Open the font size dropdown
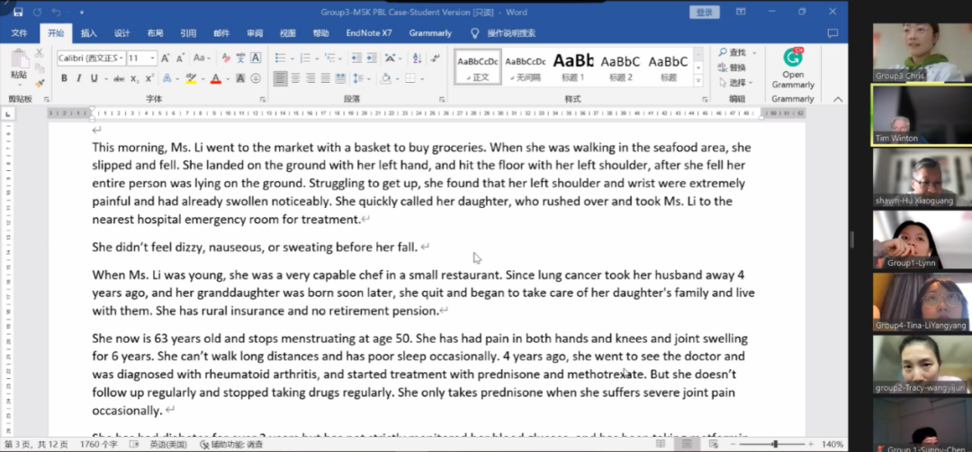This screenshot has width=972, height=452. tap(152, 58)
